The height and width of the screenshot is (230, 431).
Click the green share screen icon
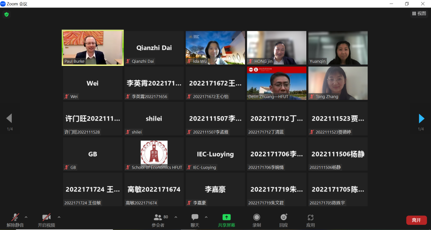pyautogui.click(x=226, y=217)
